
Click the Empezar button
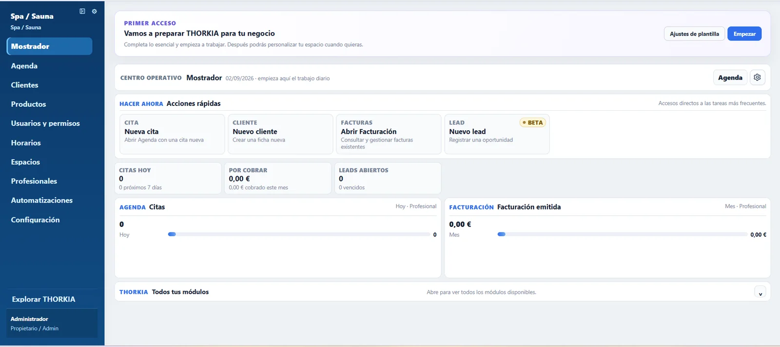click(x=744, y=34)
